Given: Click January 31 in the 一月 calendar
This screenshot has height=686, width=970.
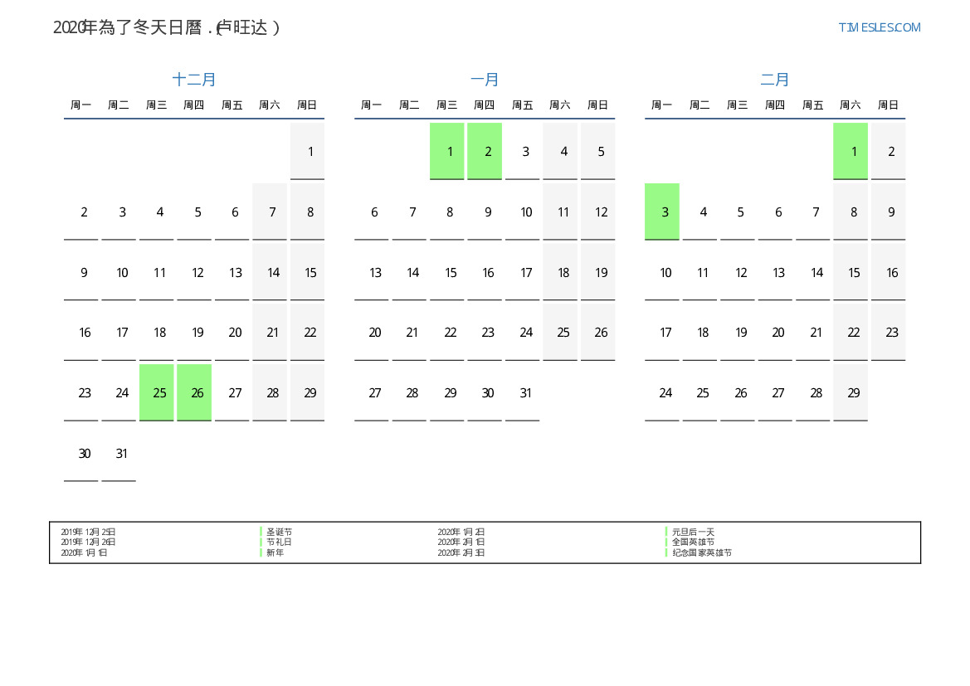Looking at the screenshot, I should click(522, 393).
